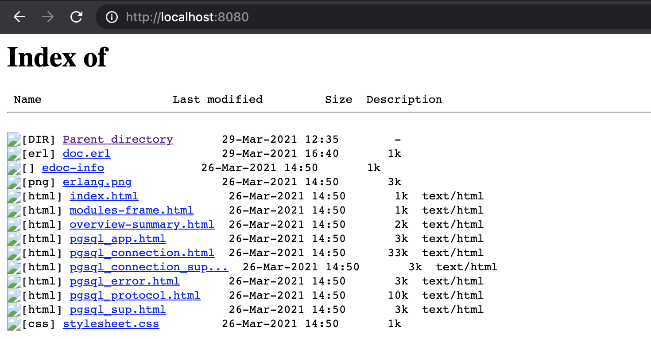The width and height of the screenshot is (651, 339).
Task: Open pgsql_connection.html
Action: point(142,253)
